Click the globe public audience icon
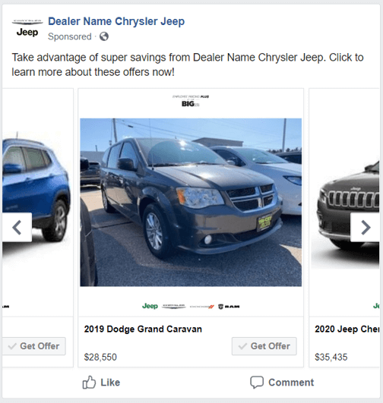Screen dimensions: 383x403 click(x=104, y=36)
